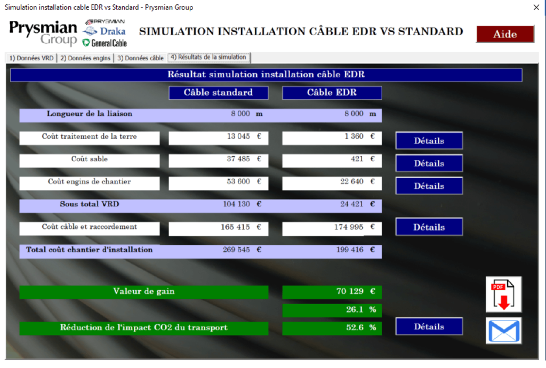Click the email envelope icon
546x368 pixels.
point(504,331)
